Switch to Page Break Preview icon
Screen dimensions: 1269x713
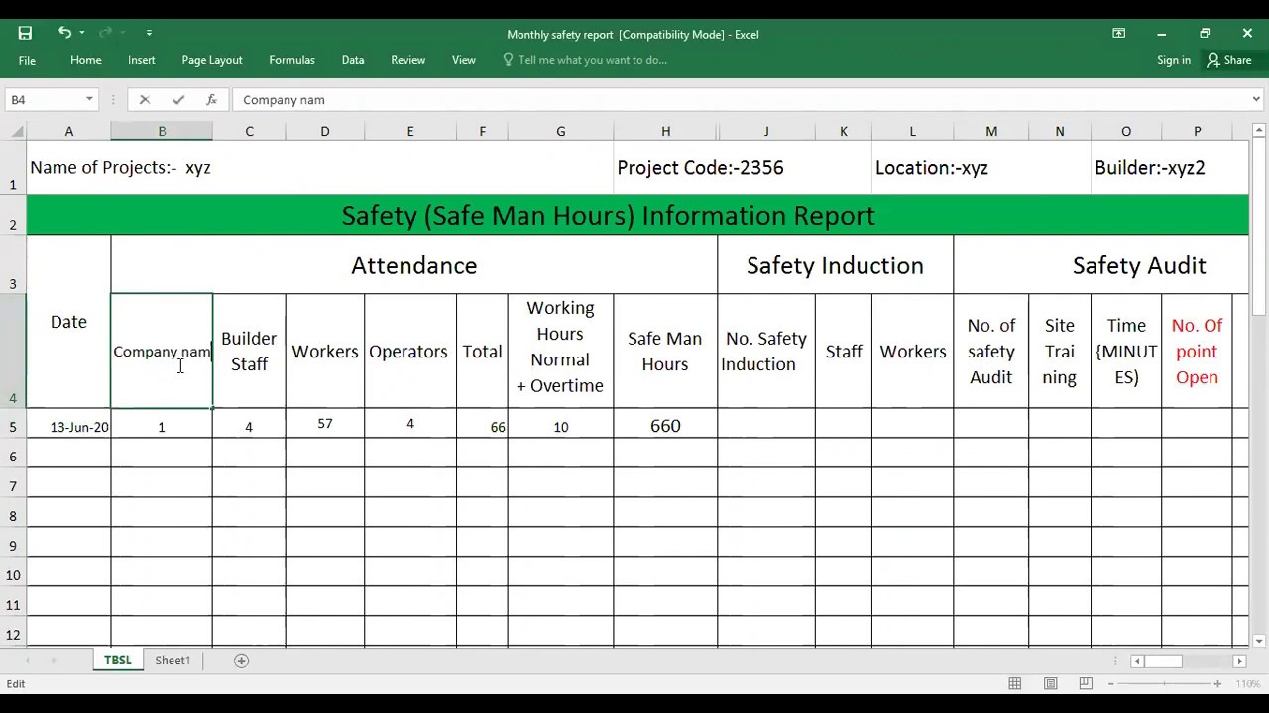tap(1086, 684)
